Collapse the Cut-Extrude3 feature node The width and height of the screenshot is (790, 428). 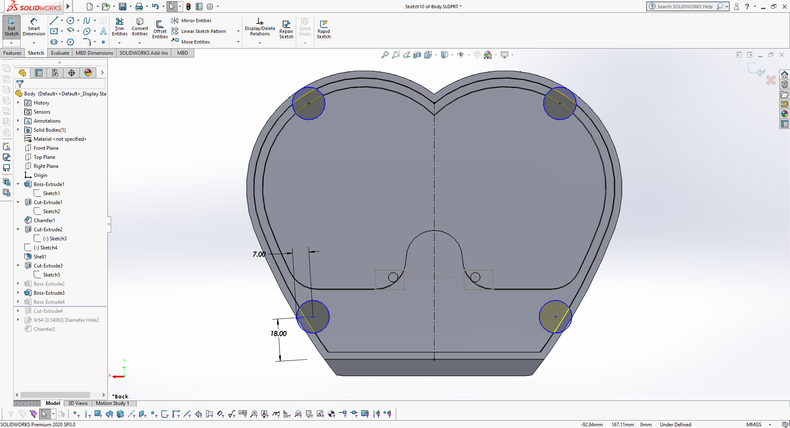(x=18, y=265)
